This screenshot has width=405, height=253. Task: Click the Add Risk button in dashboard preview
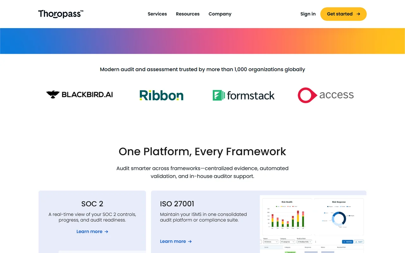tap(347, 242)
